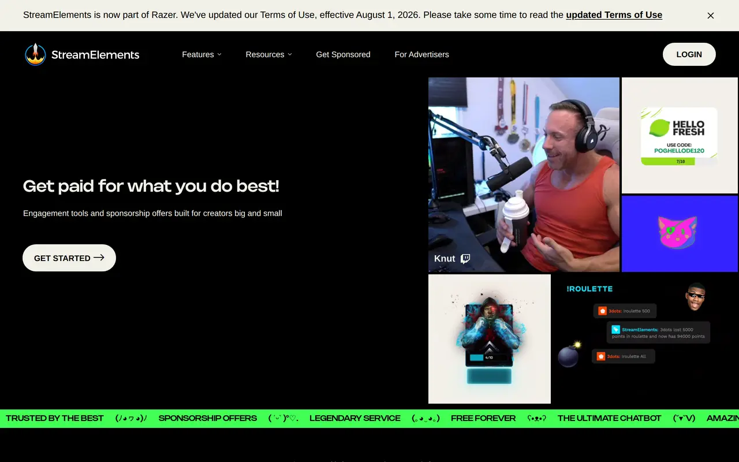Click the LOGIN button
The width and height of the screenshot is (739, 462).
[689, 54]
